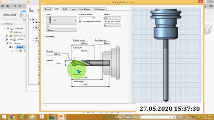Image resolution: width=214 pixels, height=120 pixels.
Task: Click the Fusion 360 taskbar icon
Action: coord(61,117)
